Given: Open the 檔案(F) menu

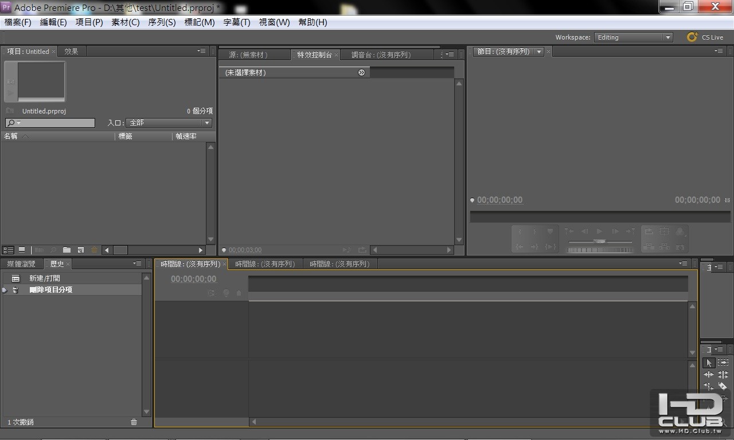Looking at the screenshot, I should click(18, 22).
